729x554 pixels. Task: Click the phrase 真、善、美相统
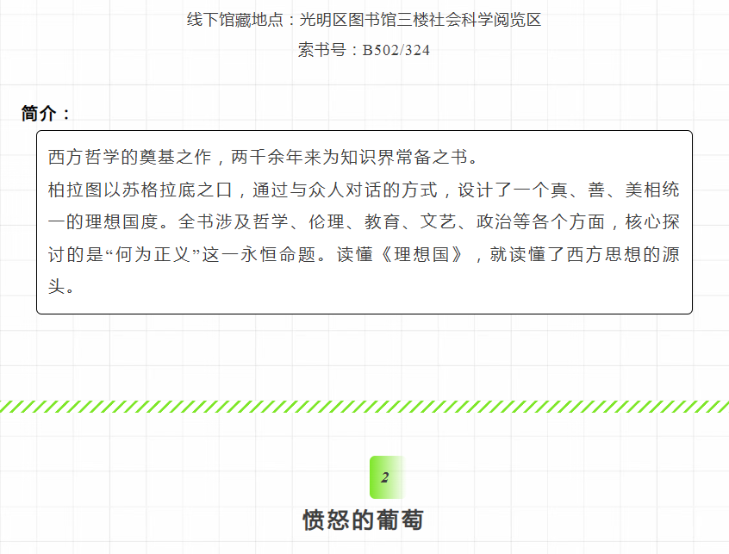(x=618, y=190)
